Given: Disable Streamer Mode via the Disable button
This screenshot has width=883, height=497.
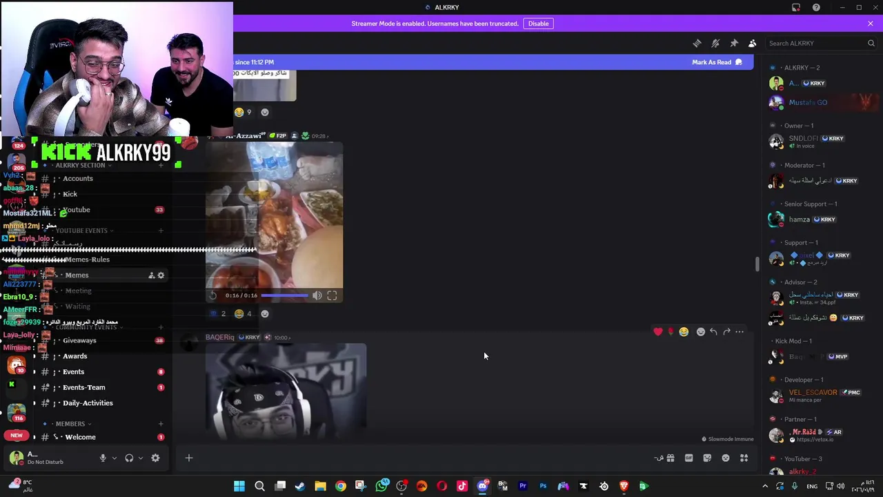Looking at the screenshot, I should pyautogui.click(x=538, y=23).
